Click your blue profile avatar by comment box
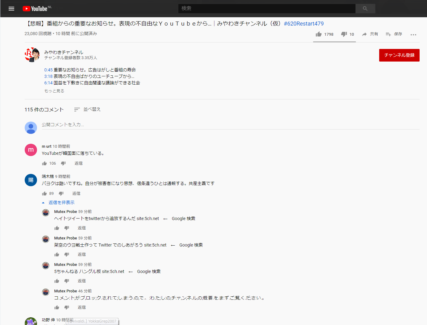The width and height of the screenshot is (427, 325). [x=31, y=128]
